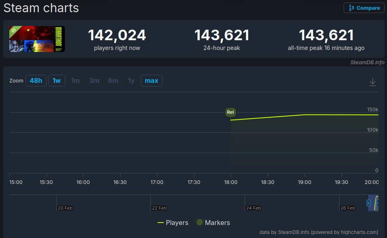Click the 19:00 x-axis label
This screenshot has height=238, width=387.
pyautogui.click(x=305, y=182)
